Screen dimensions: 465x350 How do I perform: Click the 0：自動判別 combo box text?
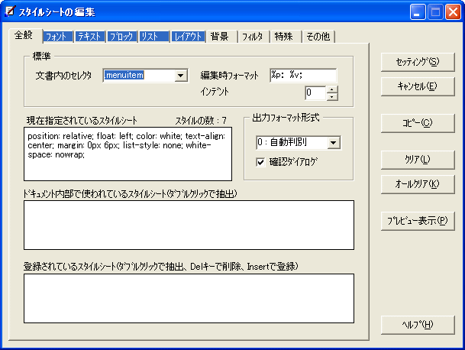click(292, 143)
